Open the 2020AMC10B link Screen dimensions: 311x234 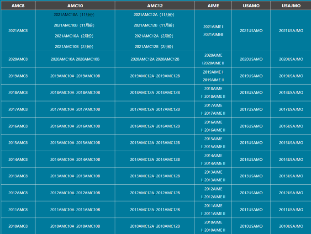pyautogui.click(x=88, y=59)
